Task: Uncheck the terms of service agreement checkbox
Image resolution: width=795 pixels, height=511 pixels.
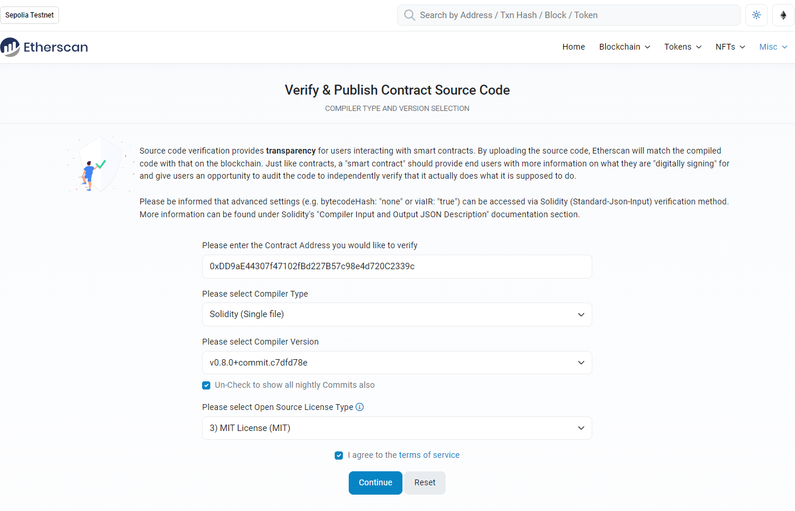Action: tap(339, 456)
